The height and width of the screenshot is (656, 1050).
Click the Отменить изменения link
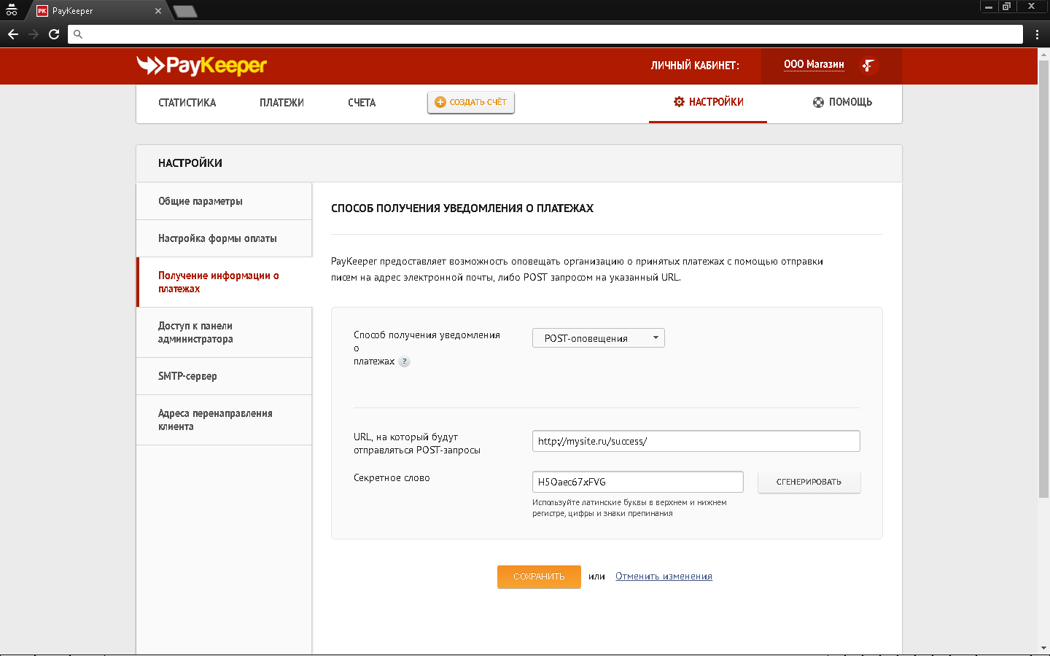(664, 577)
